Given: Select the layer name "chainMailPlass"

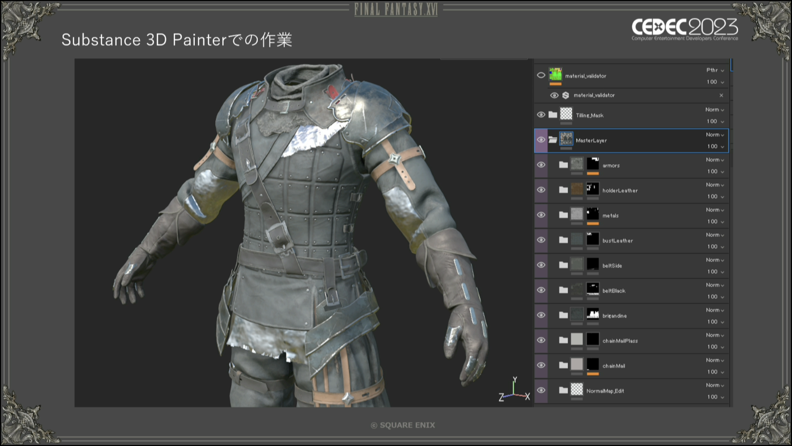Looking at the screenshot, I should 620,340.
